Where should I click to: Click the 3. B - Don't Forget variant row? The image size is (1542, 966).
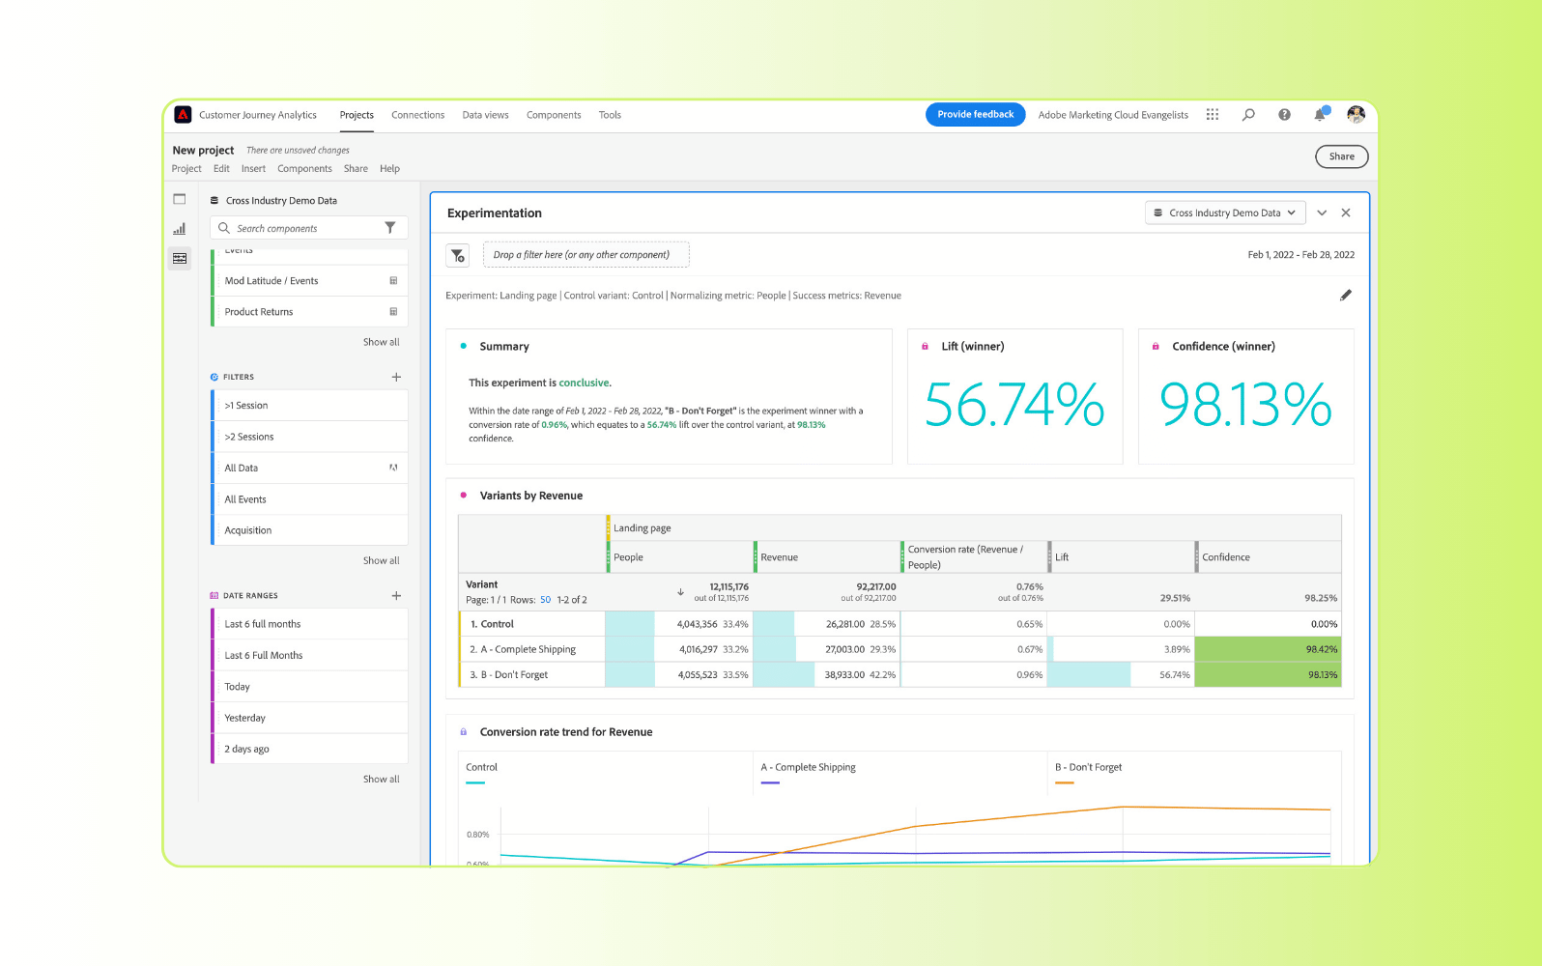tap(899, 674)
